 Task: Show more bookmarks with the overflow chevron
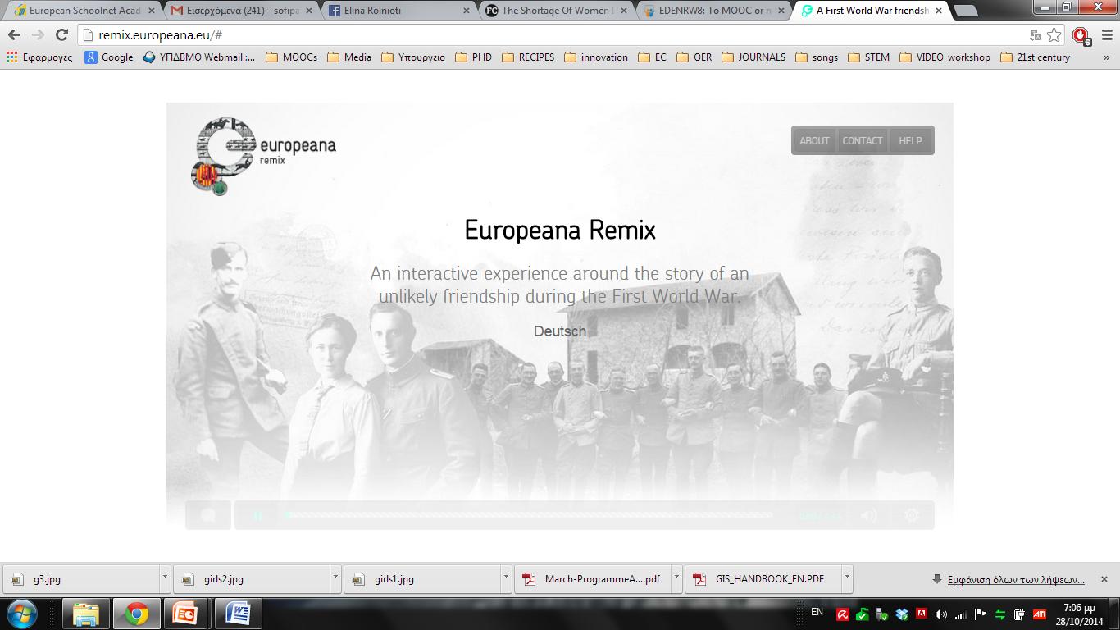point(1106,57)
